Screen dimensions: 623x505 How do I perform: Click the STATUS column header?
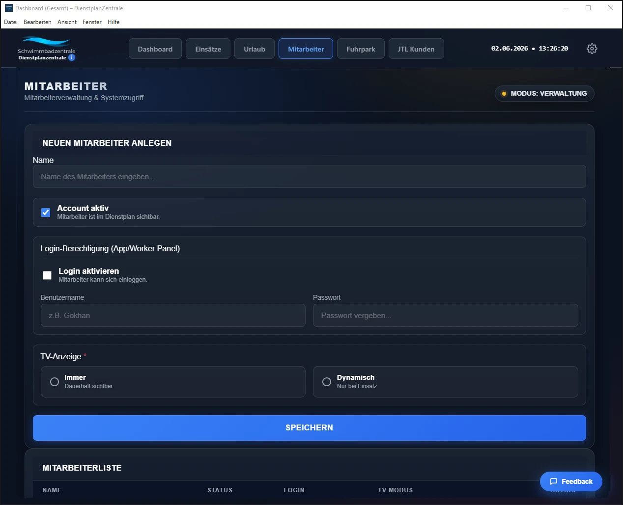[220, 490]
